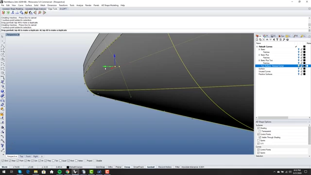
Task: Click the magnifier toolbar icon in Edge Tools
Action: coord(40,13)
